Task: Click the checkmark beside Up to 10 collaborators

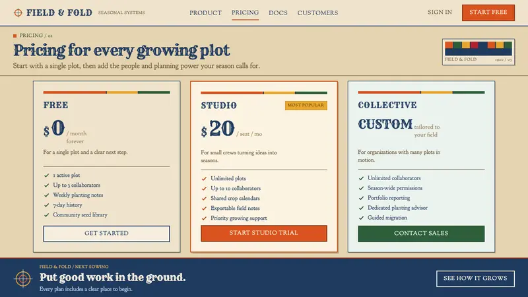Action: 204,189
